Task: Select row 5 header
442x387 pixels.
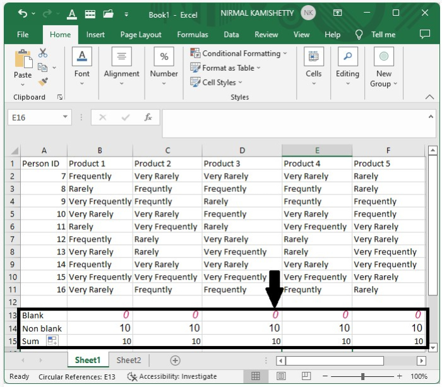Action: coord(13,214)
